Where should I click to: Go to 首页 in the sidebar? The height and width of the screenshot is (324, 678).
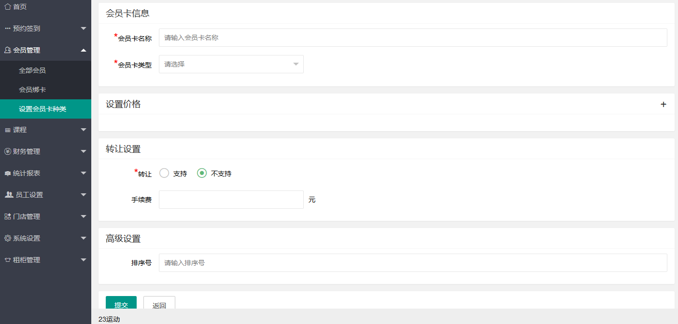coord(45,7)
